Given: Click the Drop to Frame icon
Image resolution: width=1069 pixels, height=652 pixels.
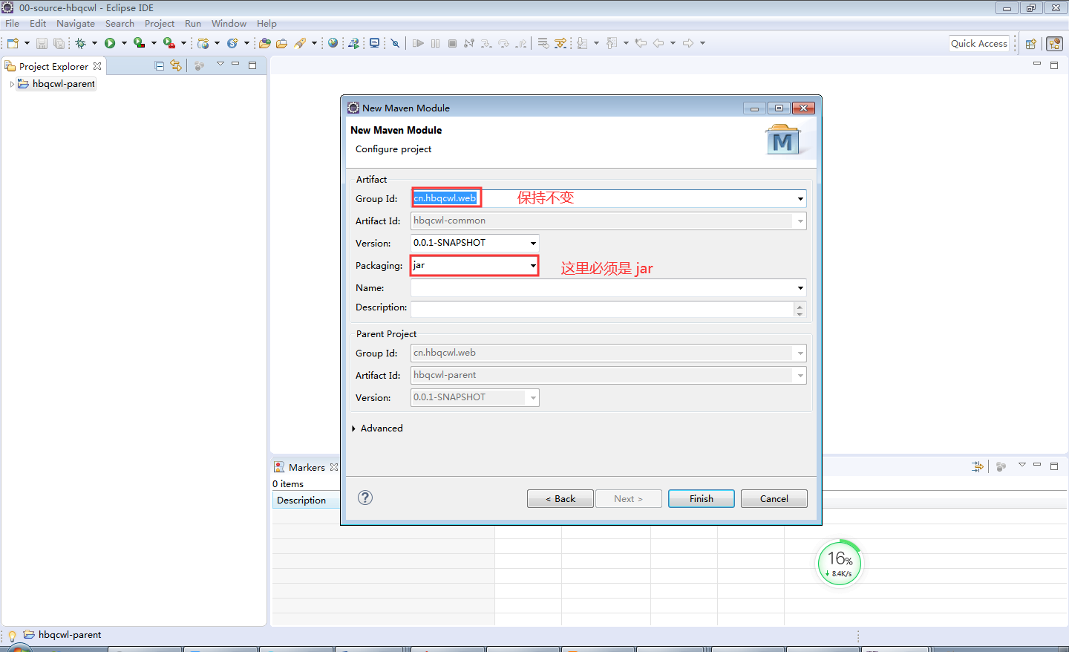Looking at the screenshot, I should tap(543, 43).
